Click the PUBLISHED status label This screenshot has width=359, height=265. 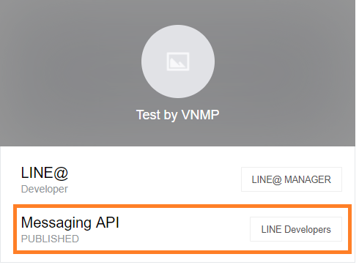pyautogui.click(x=50, y=239)
